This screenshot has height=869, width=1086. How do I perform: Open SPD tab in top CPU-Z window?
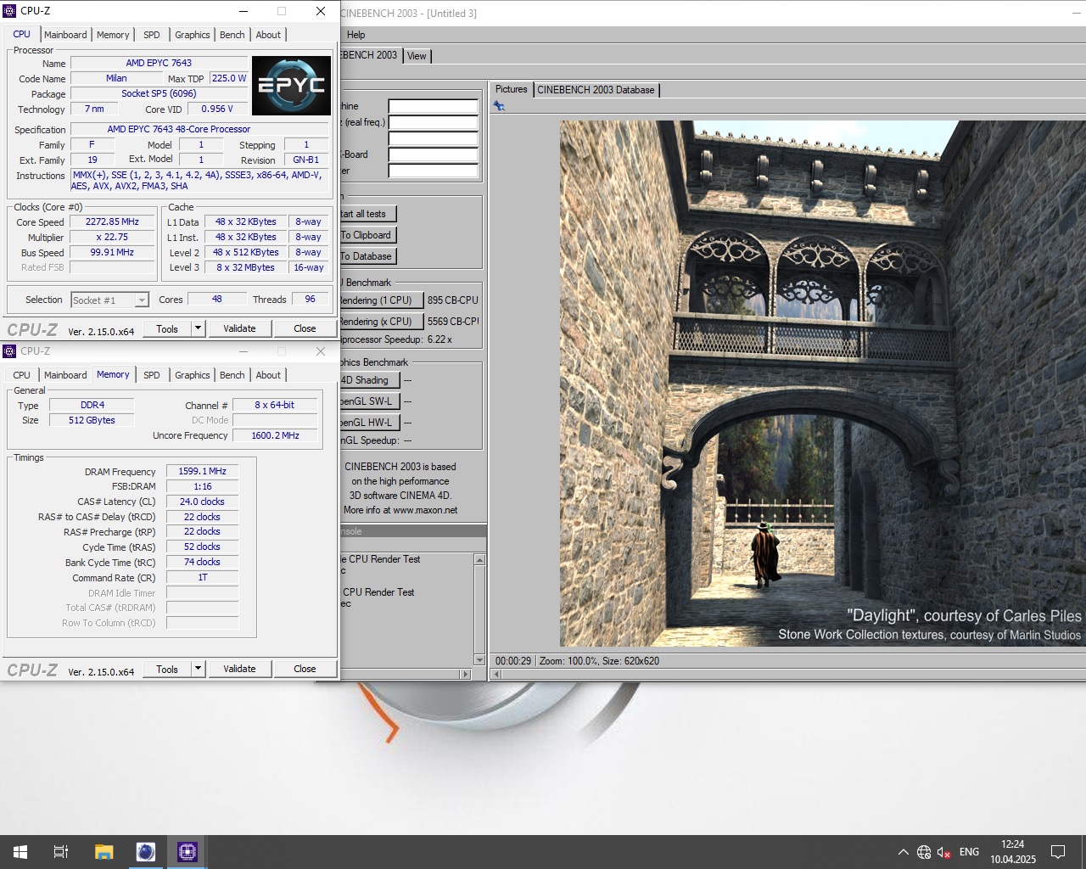point(152,35)
